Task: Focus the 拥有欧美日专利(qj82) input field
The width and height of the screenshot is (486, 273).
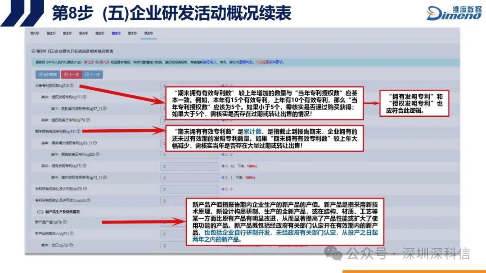Action: click(190, 154)
